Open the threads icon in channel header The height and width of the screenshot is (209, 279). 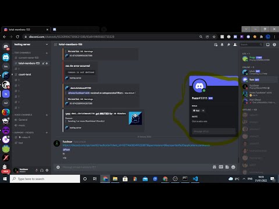(216, 45)
